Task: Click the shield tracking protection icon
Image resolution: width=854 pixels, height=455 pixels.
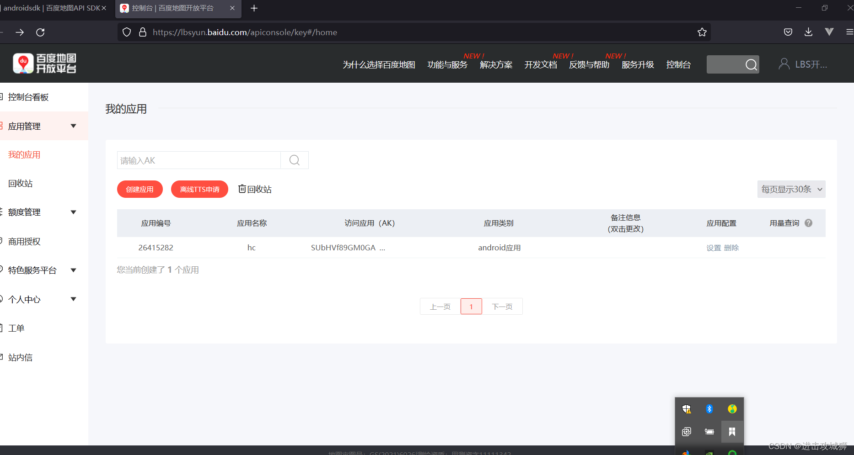Action: (127, 32)
